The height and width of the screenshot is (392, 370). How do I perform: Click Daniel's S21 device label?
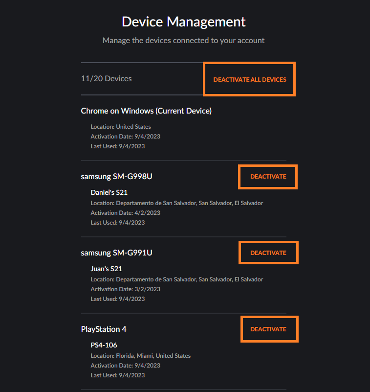(x=109, y=192)
